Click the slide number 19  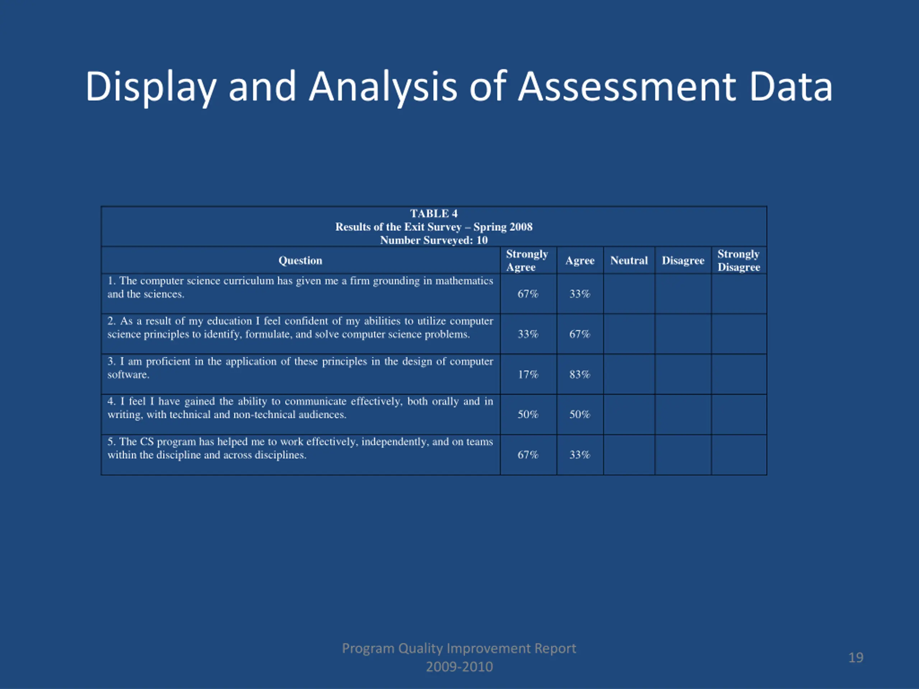(856, 657)
